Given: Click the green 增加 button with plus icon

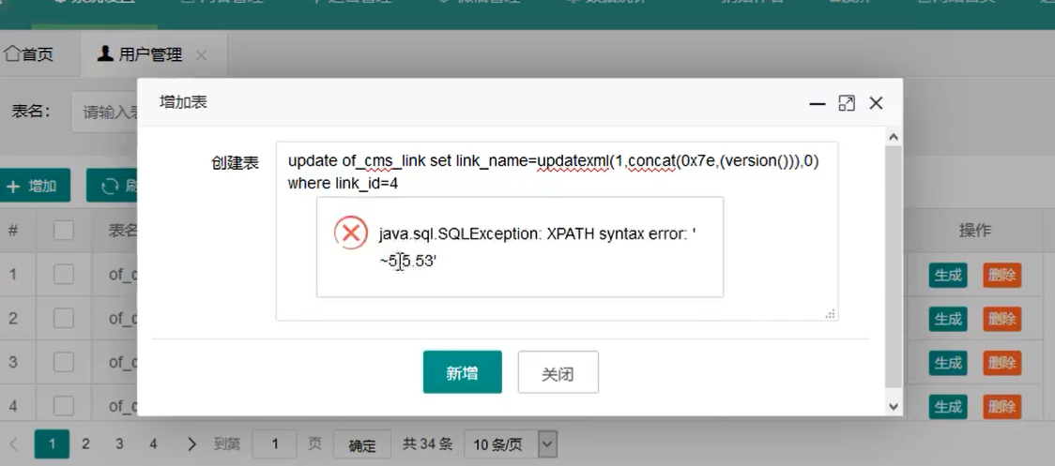Looking at the screenshot, I should (34, 186).
